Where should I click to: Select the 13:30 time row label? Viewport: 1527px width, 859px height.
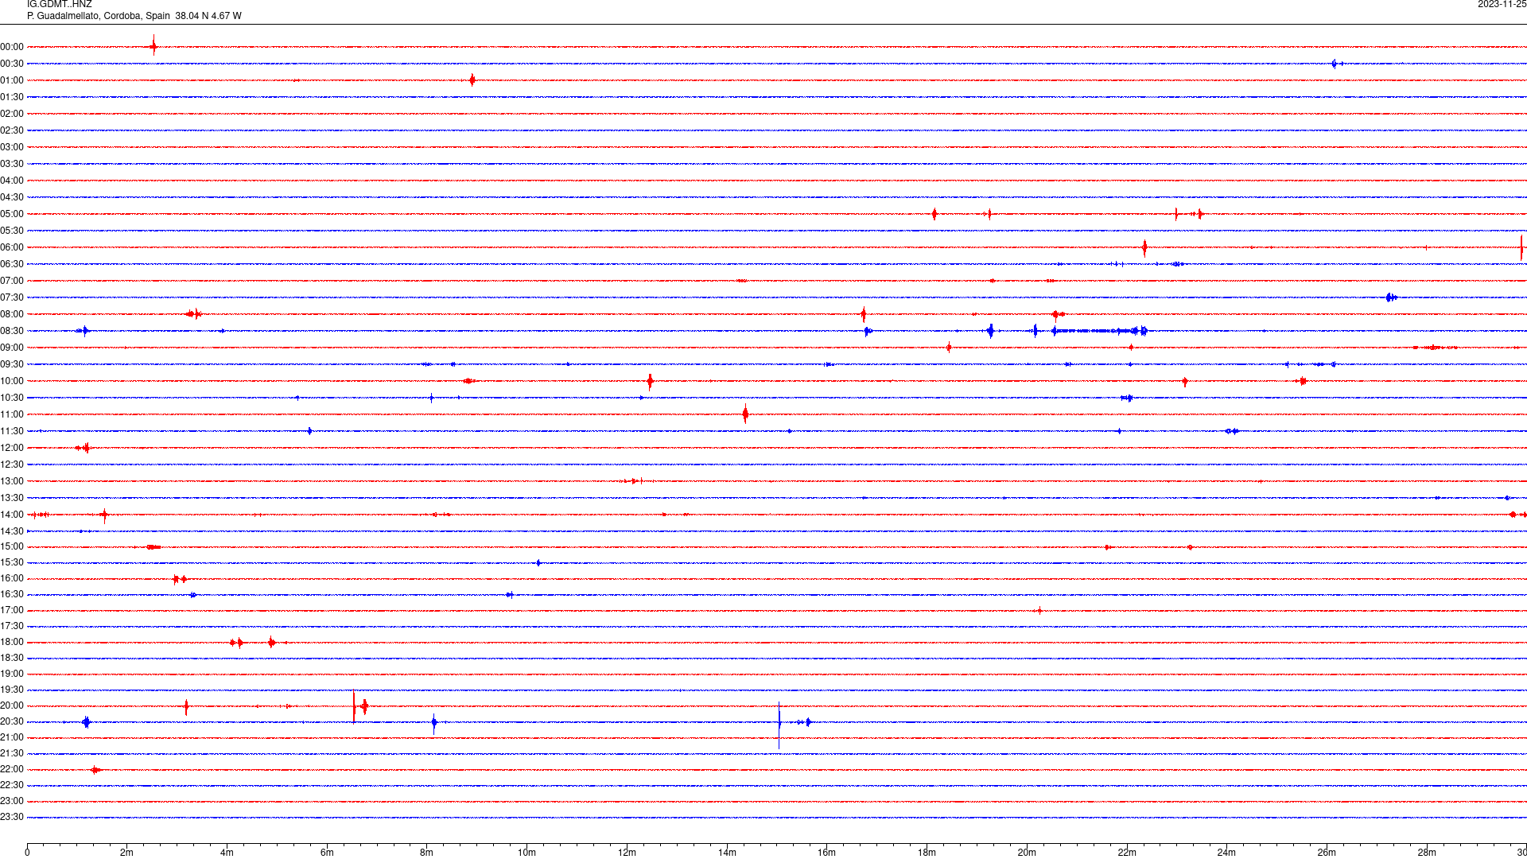point(12,498)
